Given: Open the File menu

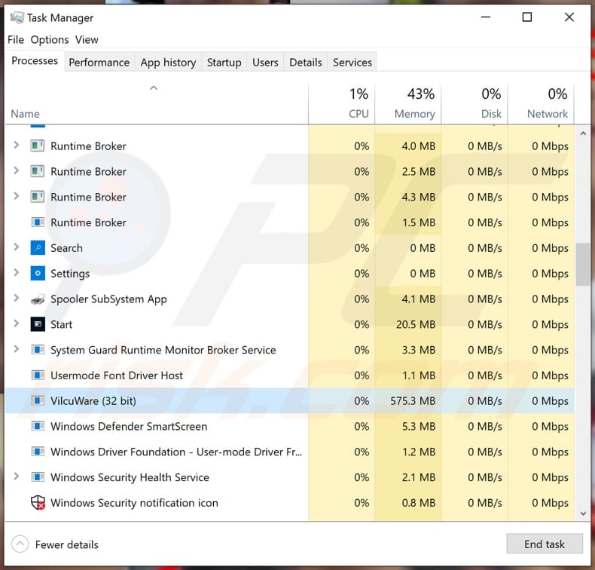Looking at the screenshot, I should click(x=16, y=39).
